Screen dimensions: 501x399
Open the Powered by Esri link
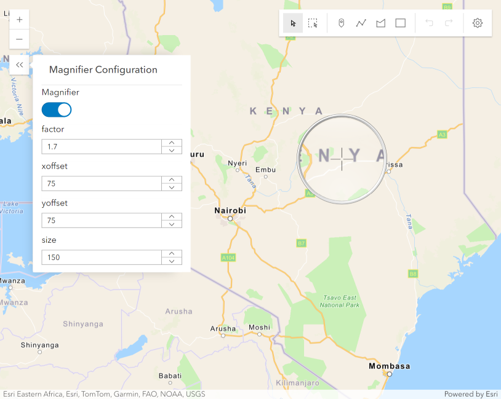pos(471,393)
